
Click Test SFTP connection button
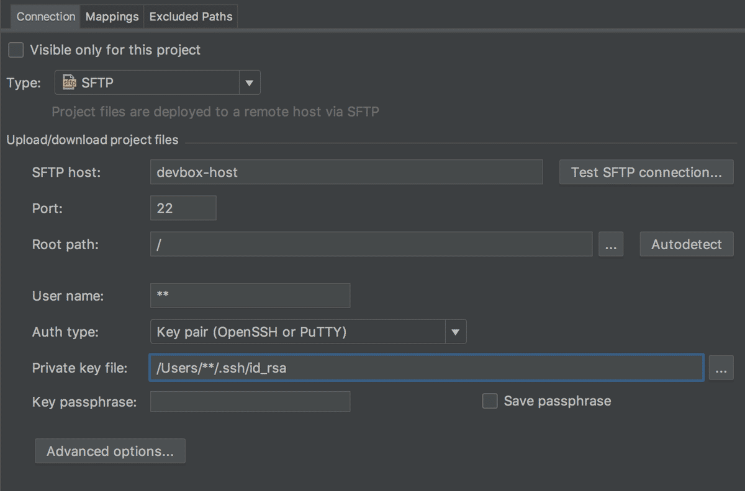646,172
